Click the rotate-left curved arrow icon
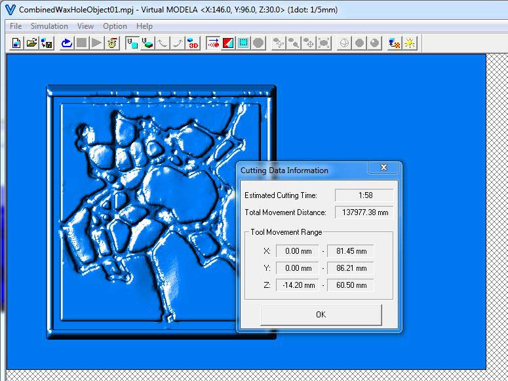 pos(163,43)
